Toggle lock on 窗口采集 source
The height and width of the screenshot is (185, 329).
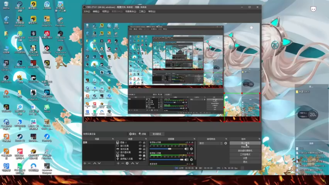click(x=144, y=146)
